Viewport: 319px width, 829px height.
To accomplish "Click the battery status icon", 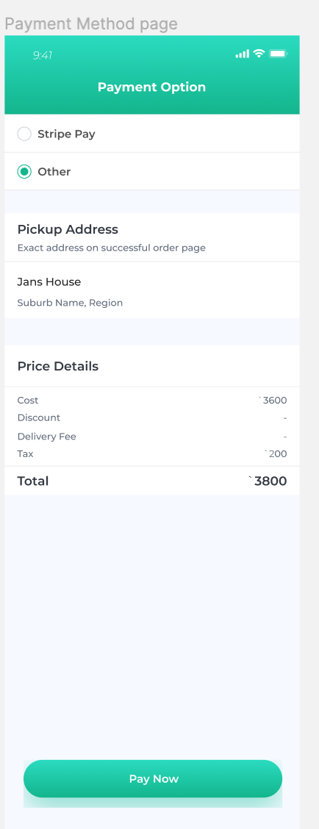I will pyautogui.click(x=278, y=54).
